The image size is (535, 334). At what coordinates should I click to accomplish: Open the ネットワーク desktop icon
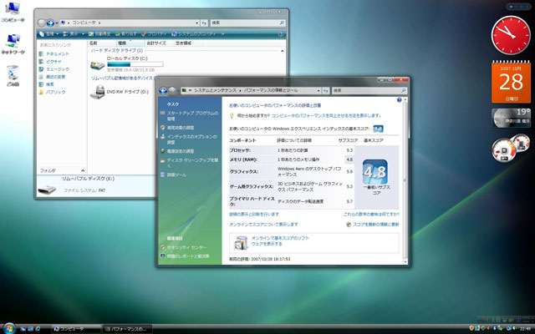point(13,44)
